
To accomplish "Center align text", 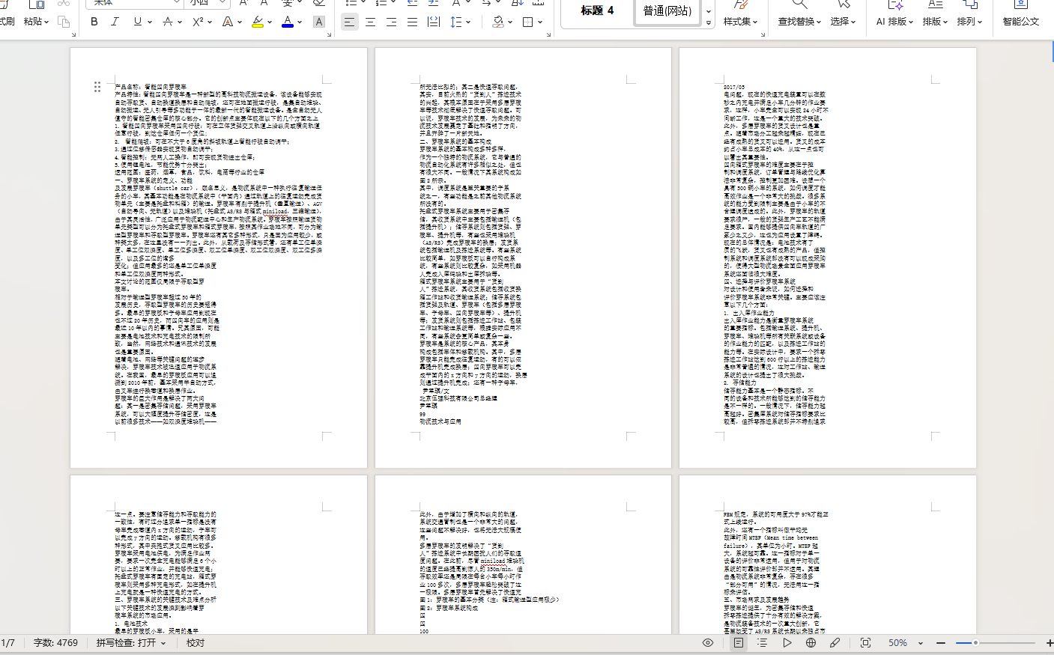I will pyautogui.click(x=370, y=22).
